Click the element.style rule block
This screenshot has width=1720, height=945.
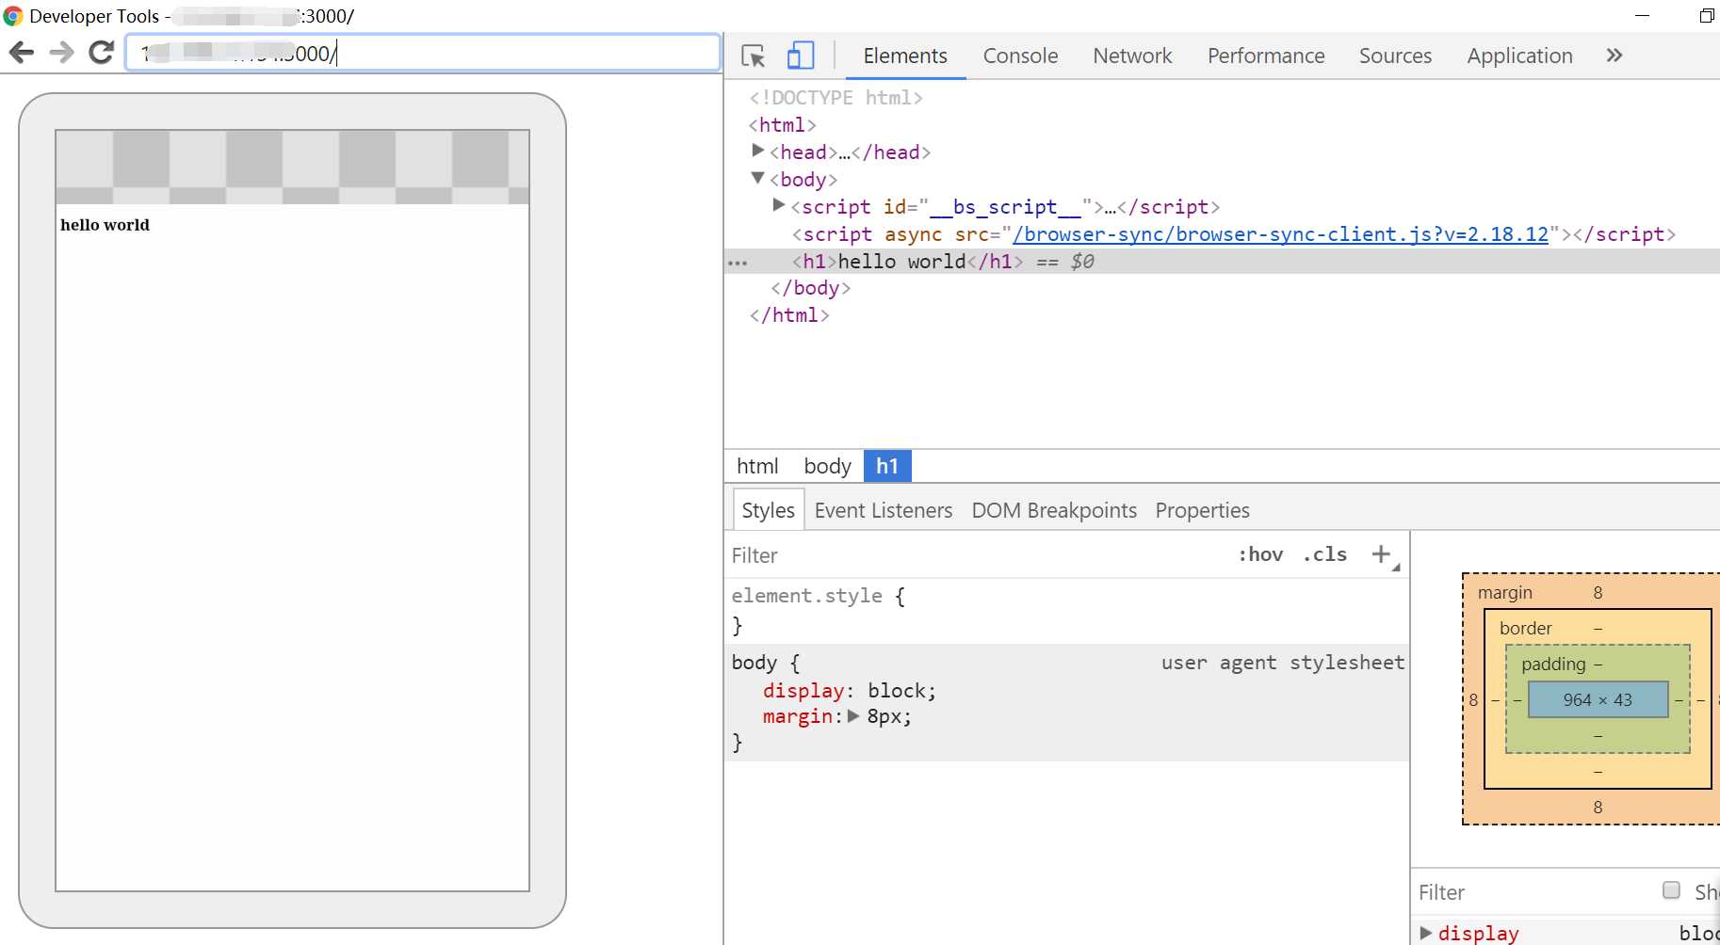coord(1066,610)
